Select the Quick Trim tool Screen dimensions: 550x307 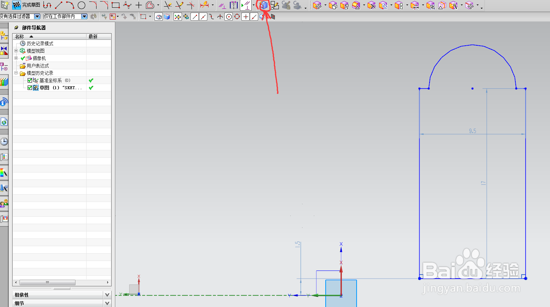tap(168, 5)
